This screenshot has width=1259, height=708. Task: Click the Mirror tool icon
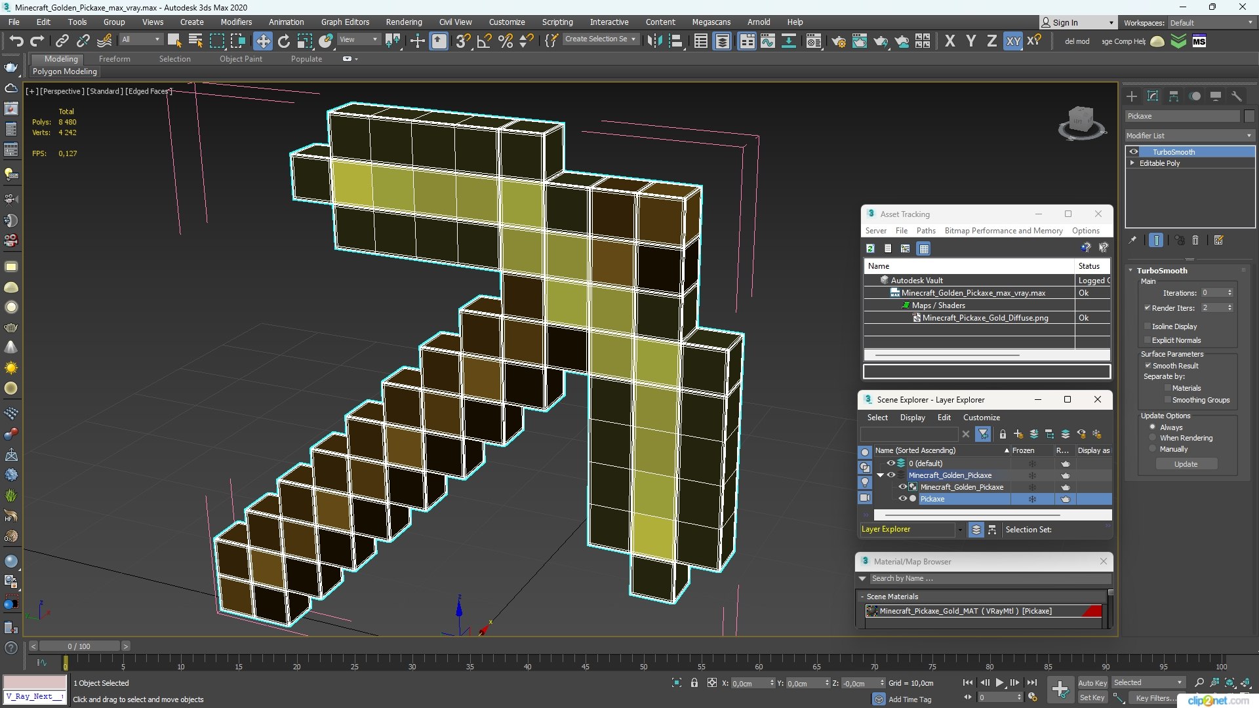654,41
